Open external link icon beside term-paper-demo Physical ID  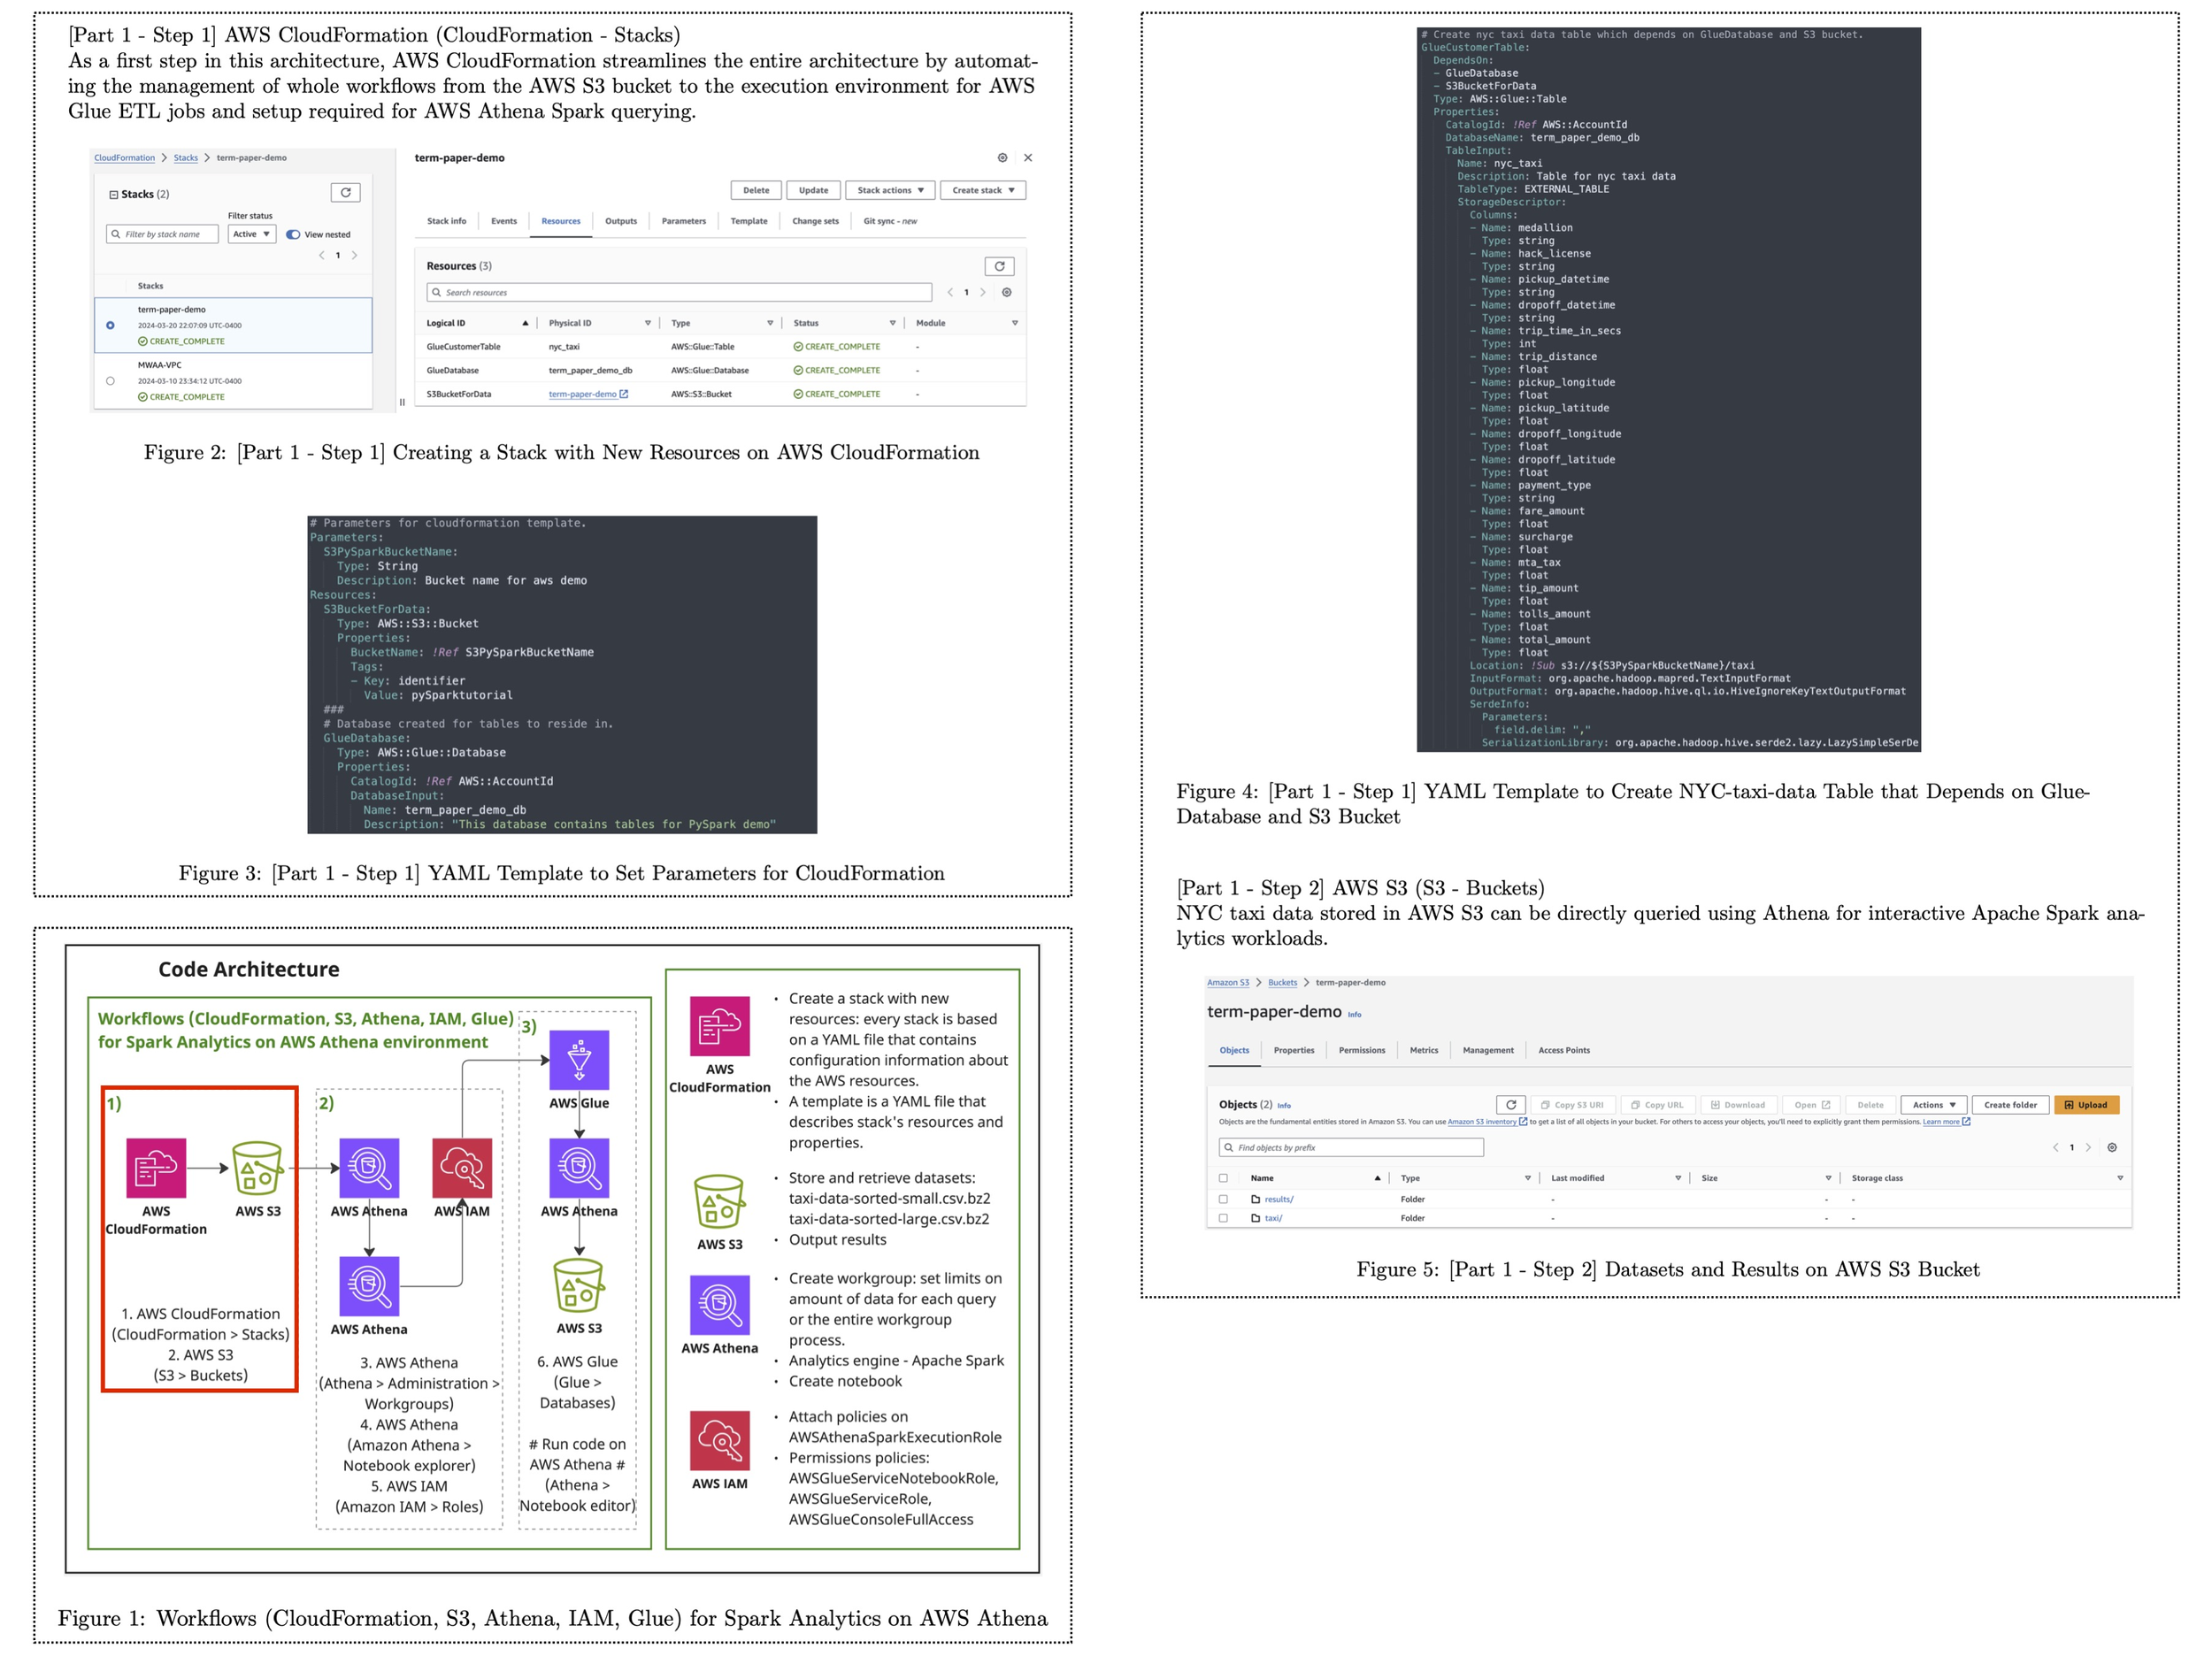coord(624,394)
